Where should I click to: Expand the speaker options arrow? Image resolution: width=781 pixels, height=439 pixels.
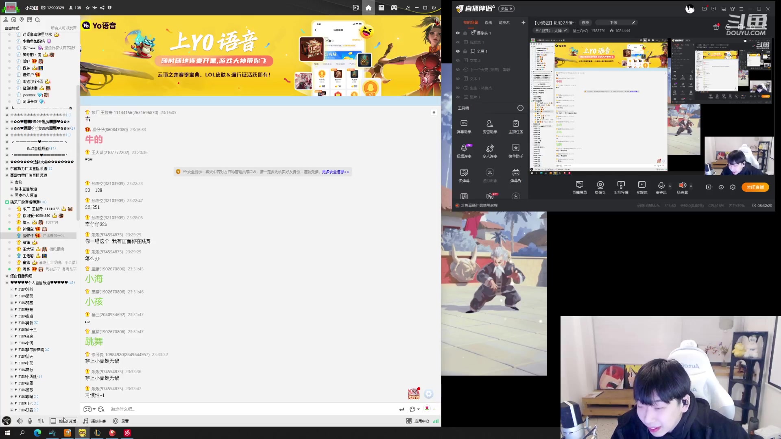click(691, 186)
